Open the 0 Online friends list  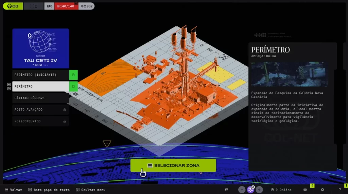(281, 190)
